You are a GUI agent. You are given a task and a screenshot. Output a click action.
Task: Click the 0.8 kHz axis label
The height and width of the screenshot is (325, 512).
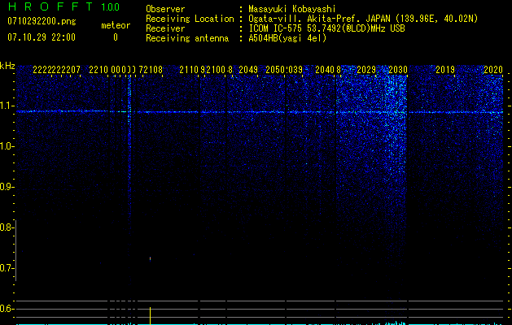[x=7, y=227]
